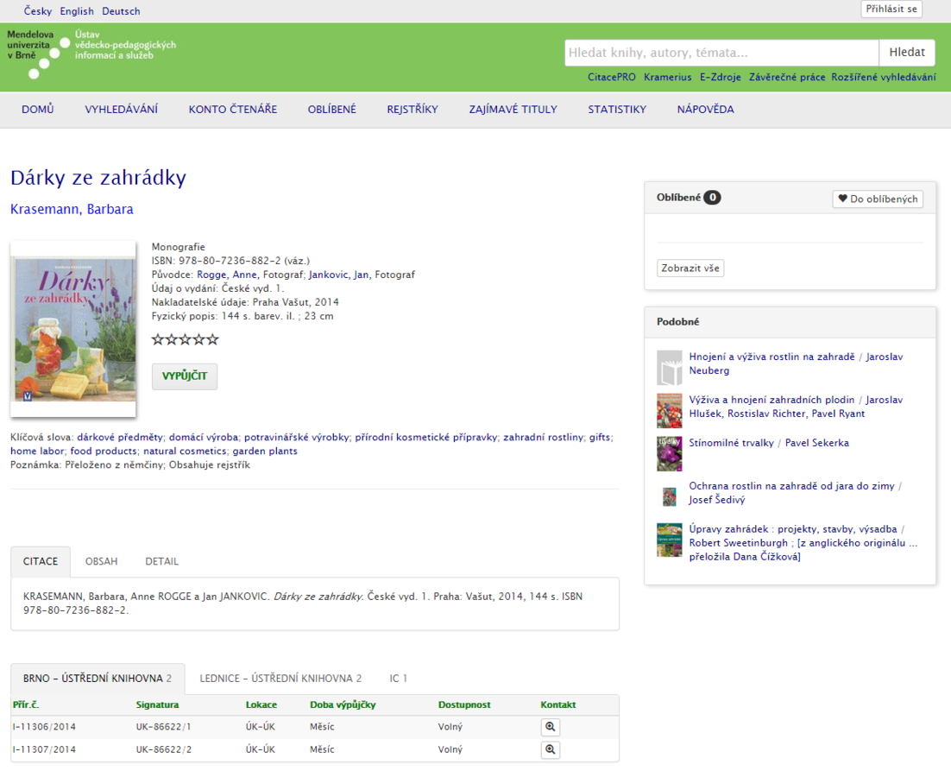The image size is (951, 777).
Task: Open author Krasemann, Barbara link
Action: pos(72,209)
